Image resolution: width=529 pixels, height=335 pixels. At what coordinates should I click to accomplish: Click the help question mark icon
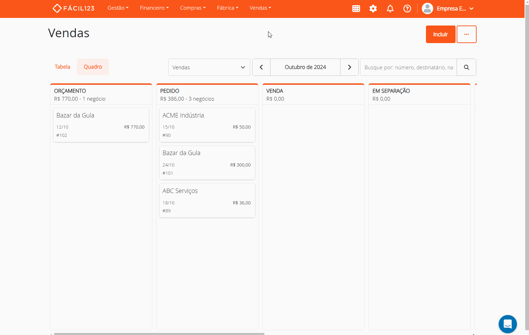tap(407, 9)
